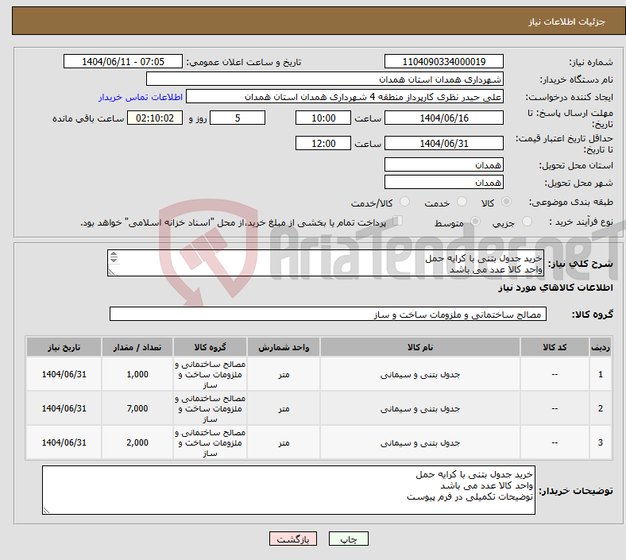Click جدول بتنی و سیمانی in row 1

click(x=420, y=374)
